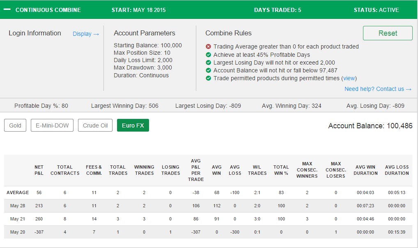Click the NET P&L column header

[39, 170]
